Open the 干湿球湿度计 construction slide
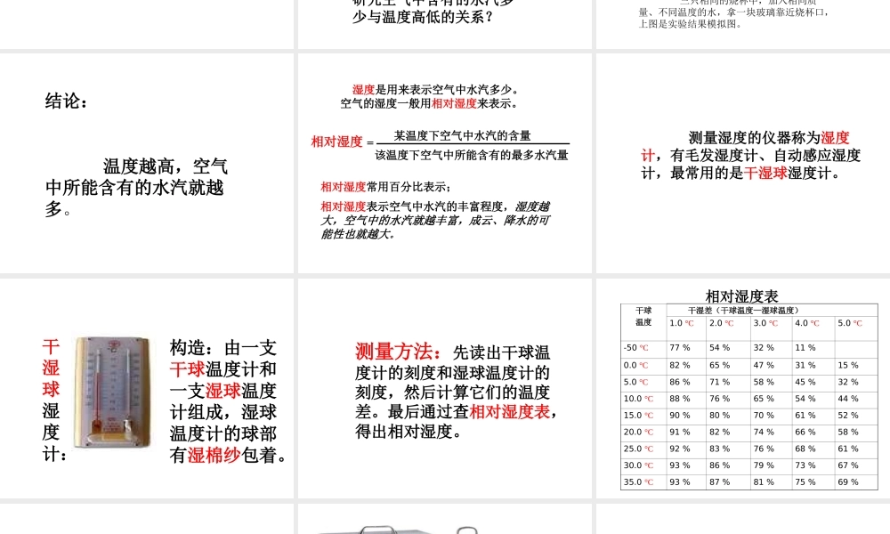The image size is (890, 534). 147,388
